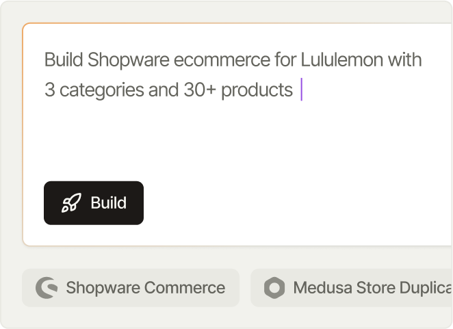The width and height of the screenshot is (453, 329).
Task: Click the word Commerce in the Shopware chip
Action: [185, 288]
